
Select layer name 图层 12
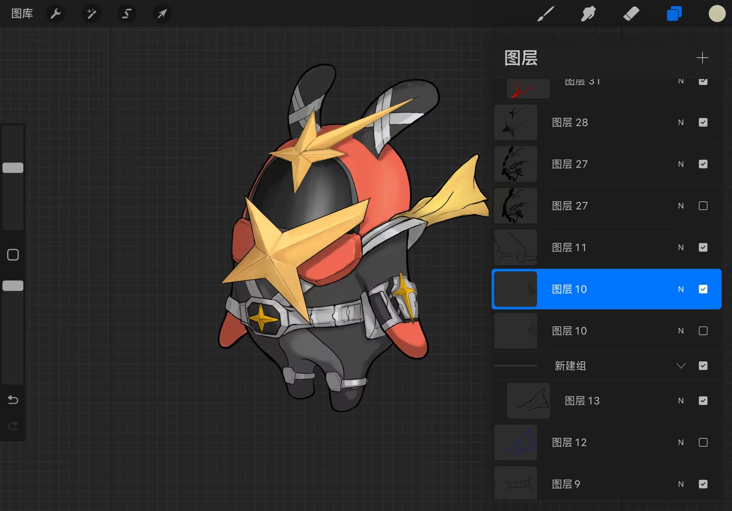pyautogui.click(x=569, y=442)
